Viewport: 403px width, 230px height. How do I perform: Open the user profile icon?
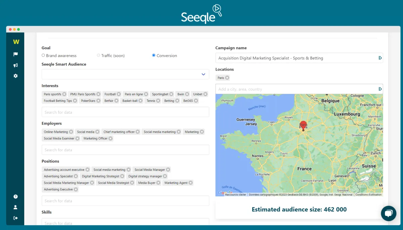click(15, 207)
